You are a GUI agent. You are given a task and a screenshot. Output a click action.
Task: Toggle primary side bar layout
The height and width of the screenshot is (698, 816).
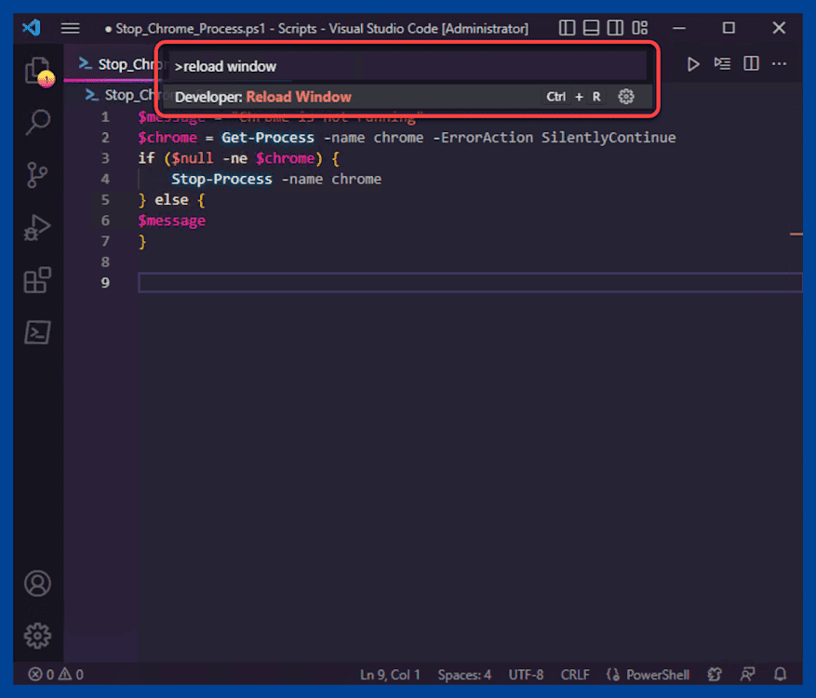567,28
